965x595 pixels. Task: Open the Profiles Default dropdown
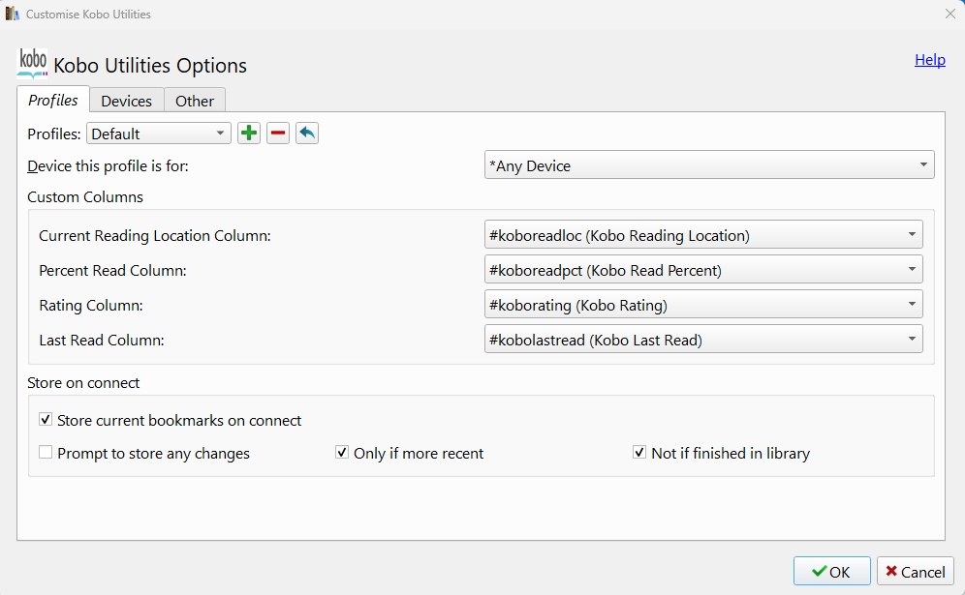tap(159, 134)
